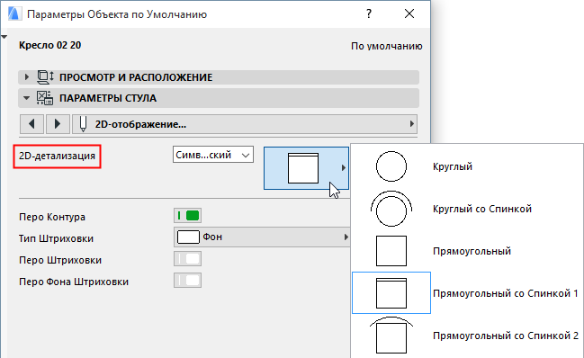Image resolution: width=584 pixels, height=358 pixels.
Task: Open the 2D-отображение page selector
Action: tap(245, 124)
